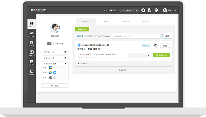Open メンバー in the sidebar
The height and width of the screenshot is (117, 206).
click(x=32, y=63)
